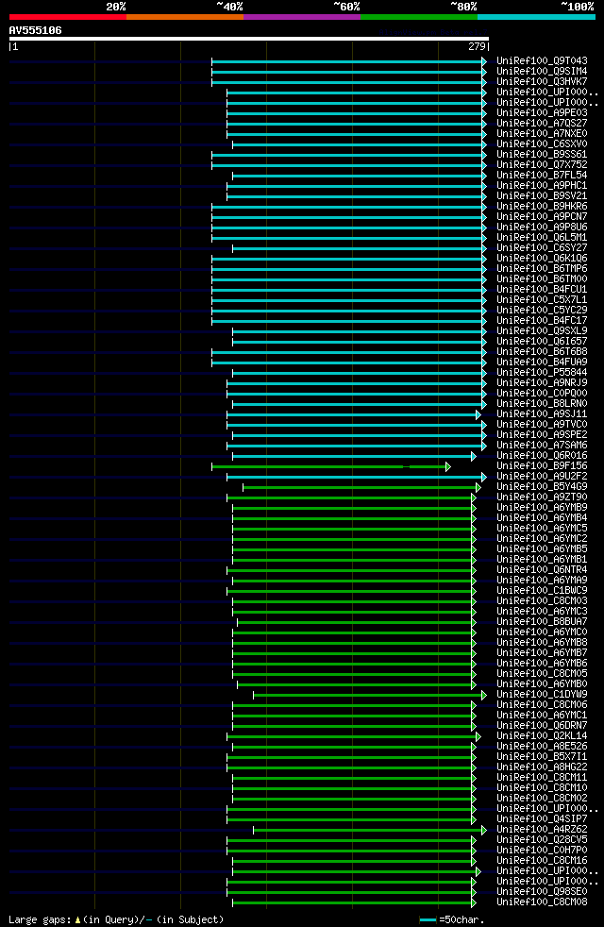Image resolution: width=604 pixels, height=927 pixels.
Task: Select the UniRef100_B6T6B8 label
Action: (x=542, y=352)
